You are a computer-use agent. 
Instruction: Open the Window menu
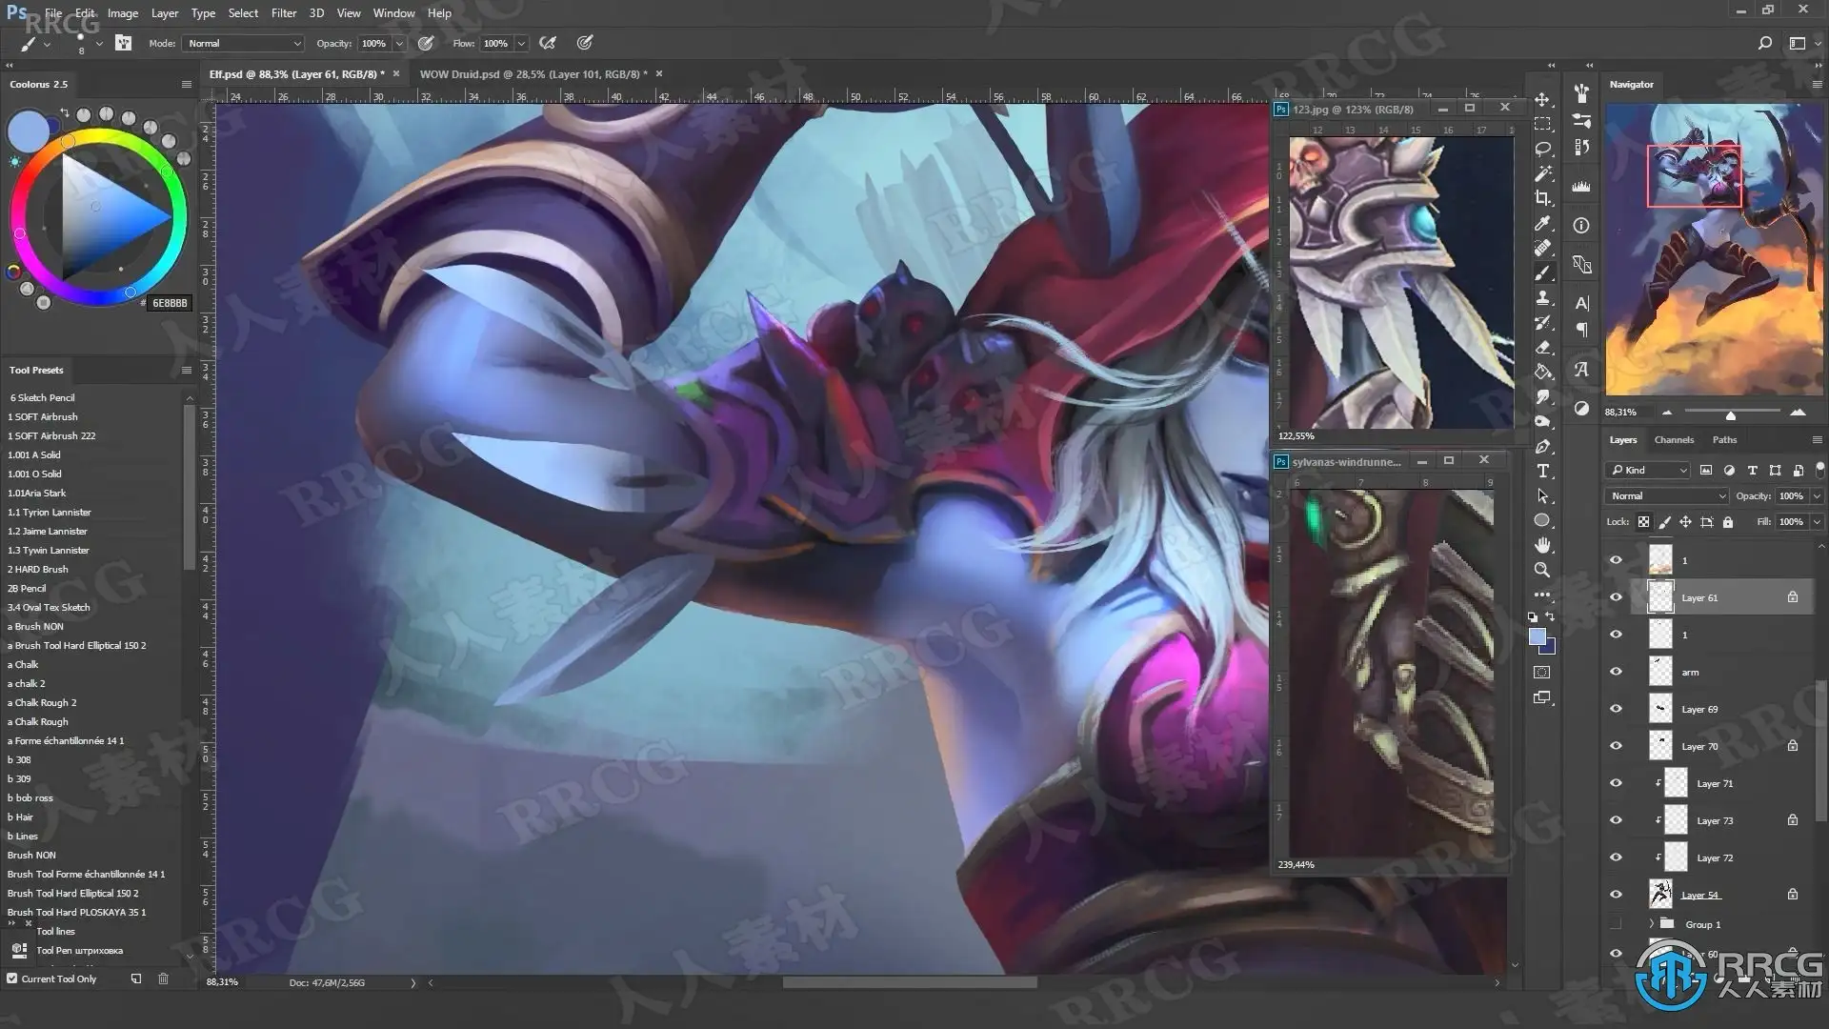coord(393,13)
